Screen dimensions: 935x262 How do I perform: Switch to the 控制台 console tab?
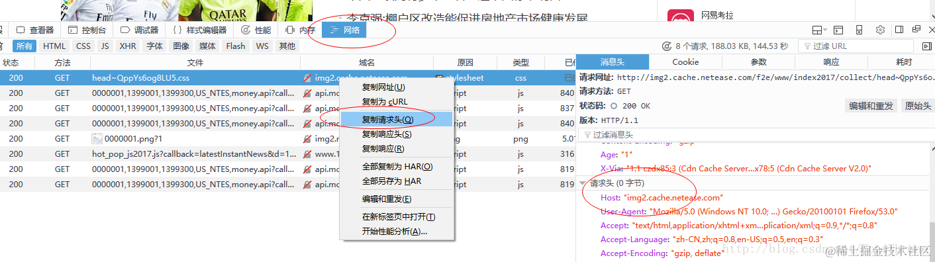(x=87, y=30)
